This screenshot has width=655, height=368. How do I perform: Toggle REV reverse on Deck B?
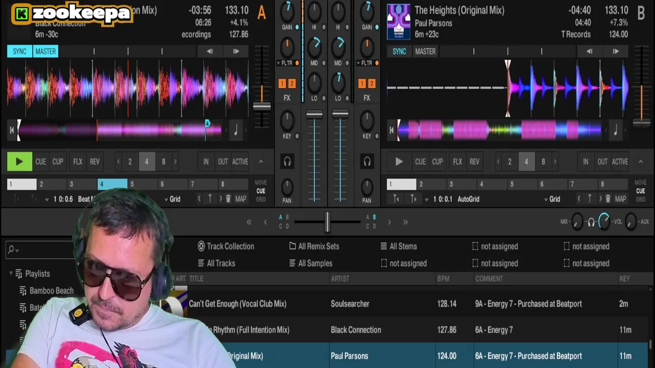coord(474,162)
